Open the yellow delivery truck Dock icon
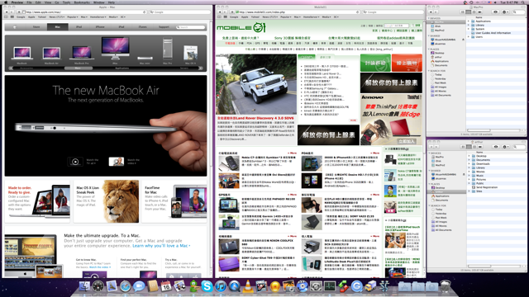This screenshot has height=297, width=529. (370, 286)
